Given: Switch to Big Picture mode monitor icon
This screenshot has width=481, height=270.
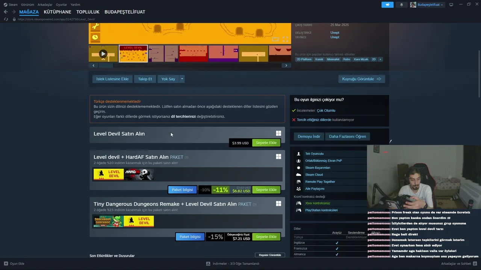Looking at the screenshot, I should (x=451, y=4).
